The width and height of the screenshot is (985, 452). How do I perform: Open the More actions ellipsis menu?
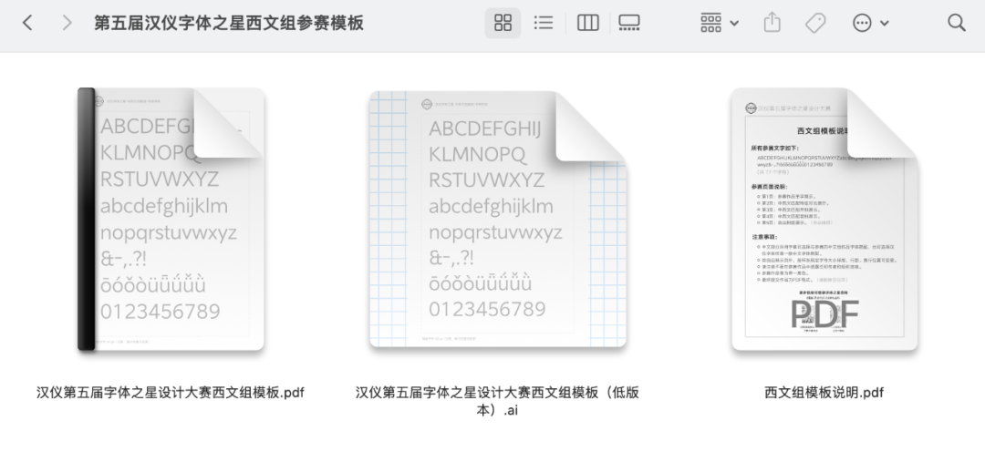870,23
